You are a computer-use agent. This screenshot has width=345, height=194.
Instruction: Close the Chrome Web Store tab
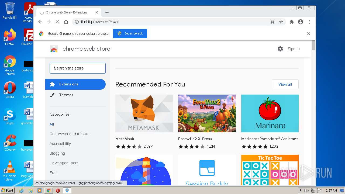pyautogui.click(x=97, y=12)
